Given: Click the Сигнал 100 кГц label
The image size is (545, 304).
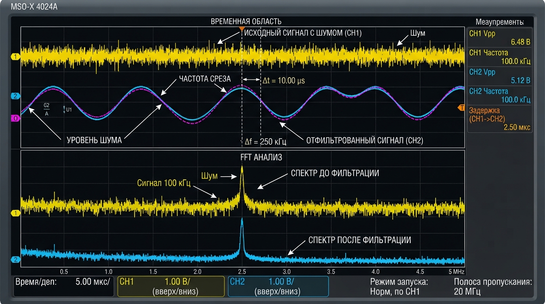Looking at the screenshot, I should [x=164, y=183].
